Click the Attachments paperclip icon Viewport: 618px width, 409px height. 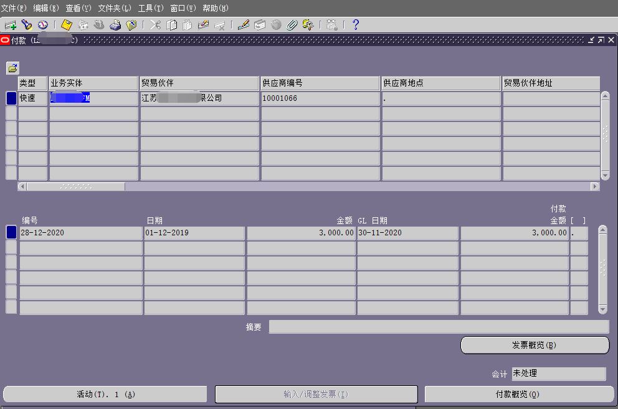click(x=292, y=25)
